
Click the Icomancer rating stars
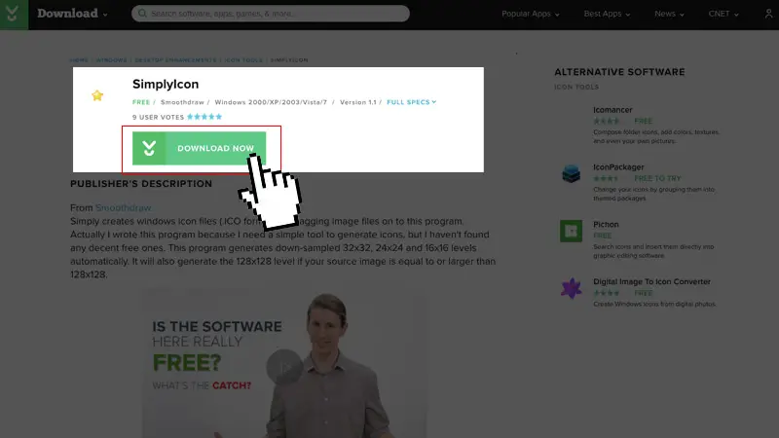pos(607,121)
